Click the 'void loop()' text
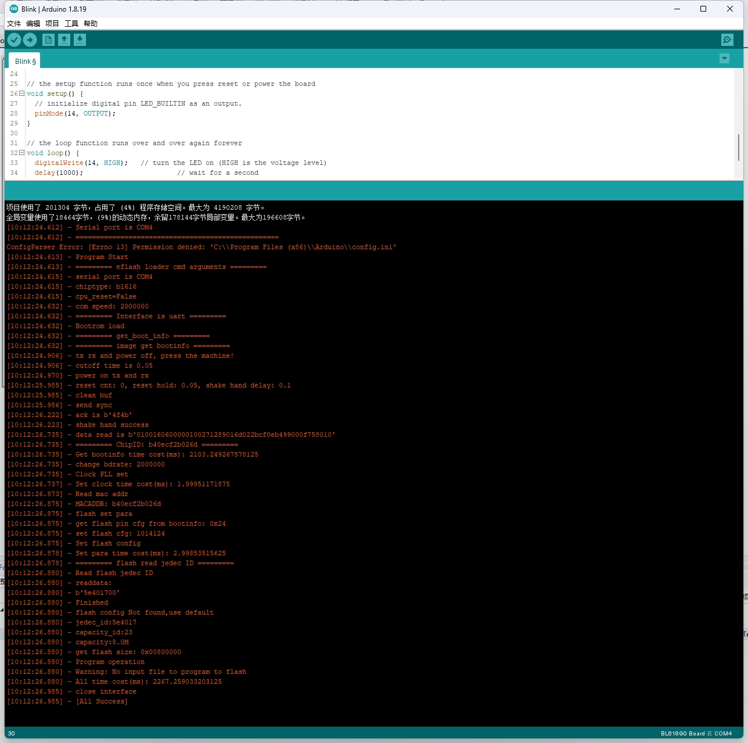The height and width of the screenshot is (743, 748). [x=48, y=153]
